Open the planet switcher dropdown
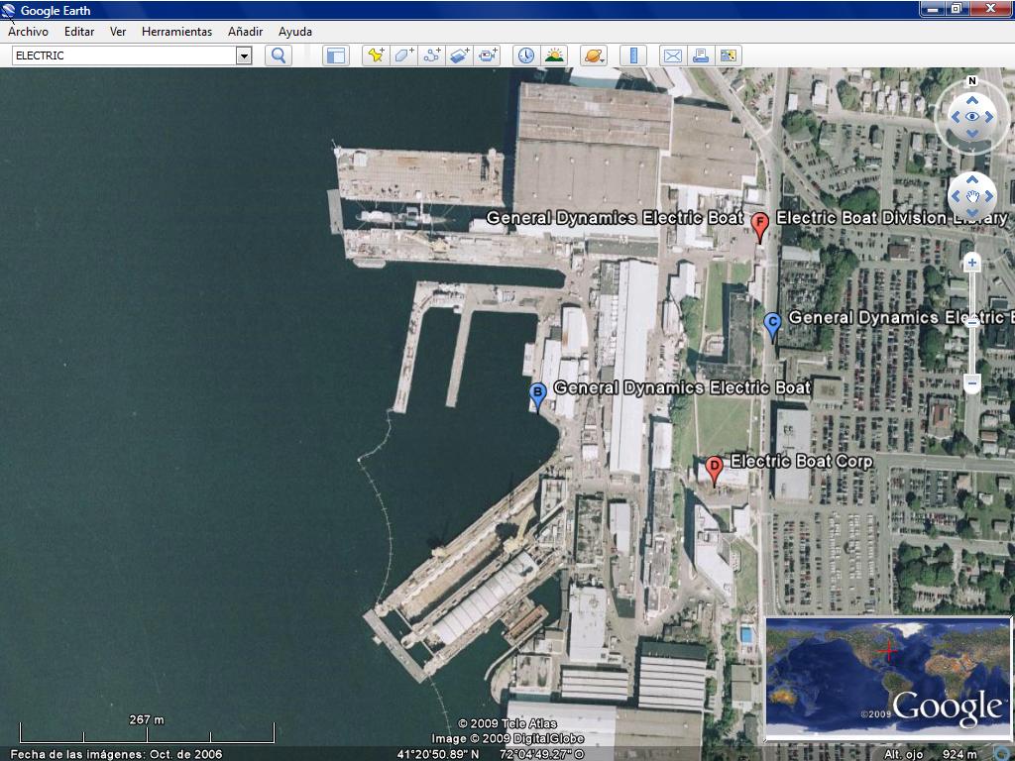1015x761 pixels. point(593,55)
